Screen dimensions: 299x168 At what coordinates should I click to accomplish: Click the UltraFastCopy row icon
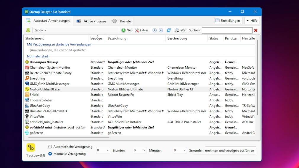pyautogui.click(x=27, y=106)
